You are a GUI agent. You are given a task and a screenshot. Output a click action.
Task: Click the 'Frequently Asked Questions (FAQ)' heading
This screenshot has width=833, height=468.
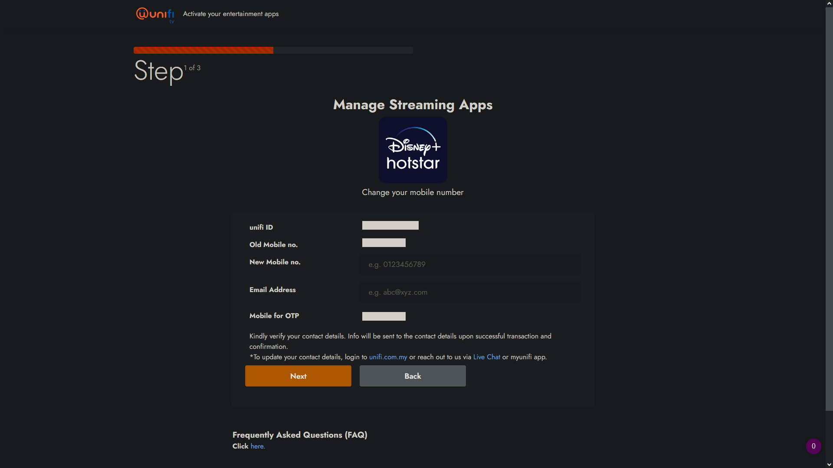point(300,435)
